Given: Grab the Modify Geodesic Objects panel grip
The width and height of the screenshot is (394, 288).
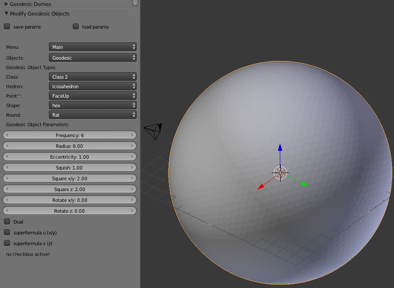Looking at the screenshot, I should point(133,13).
